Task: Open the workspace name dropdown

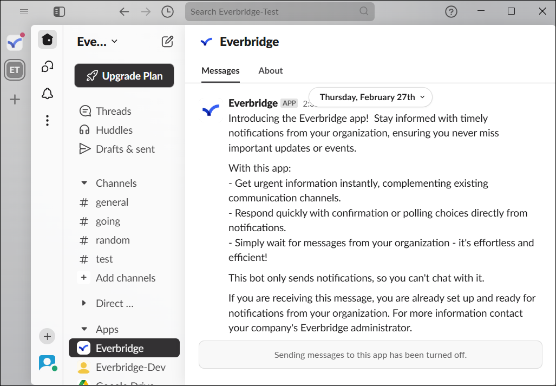Action: (97, 42)
